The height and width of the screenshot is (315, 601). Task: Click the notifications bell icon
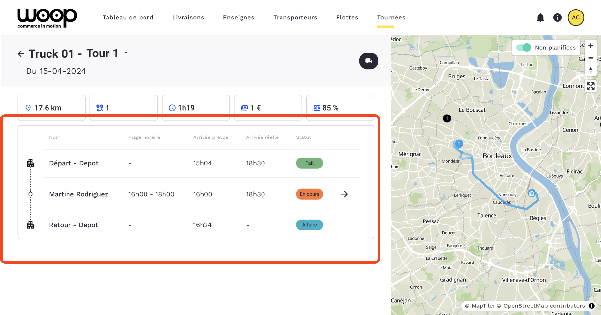pyautogui.click(x=540, y=18)
